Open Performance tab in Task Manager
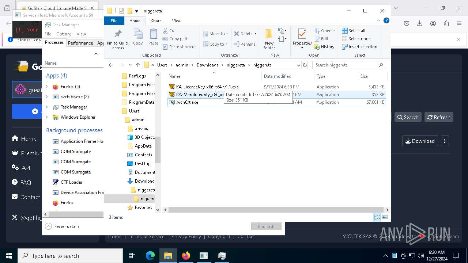 pyautogui.click(x=80, y=43)
